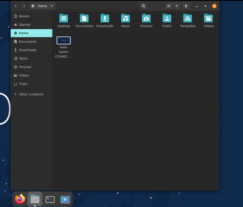The width and height of the screenshot is (243, 207).
Task: Open the Desktop folder icon
Action: point(64,18)
